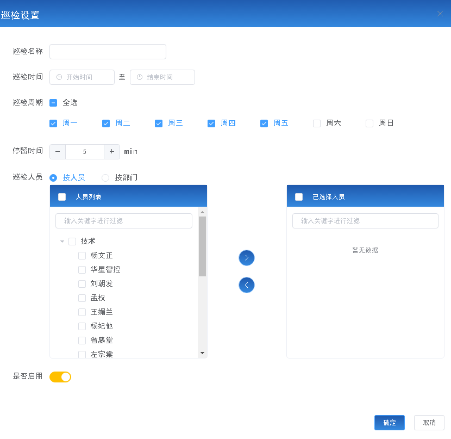Click the left arrow to remove selected personnel
The height and width of the screenshot is (439, 451).
[247, 285]
